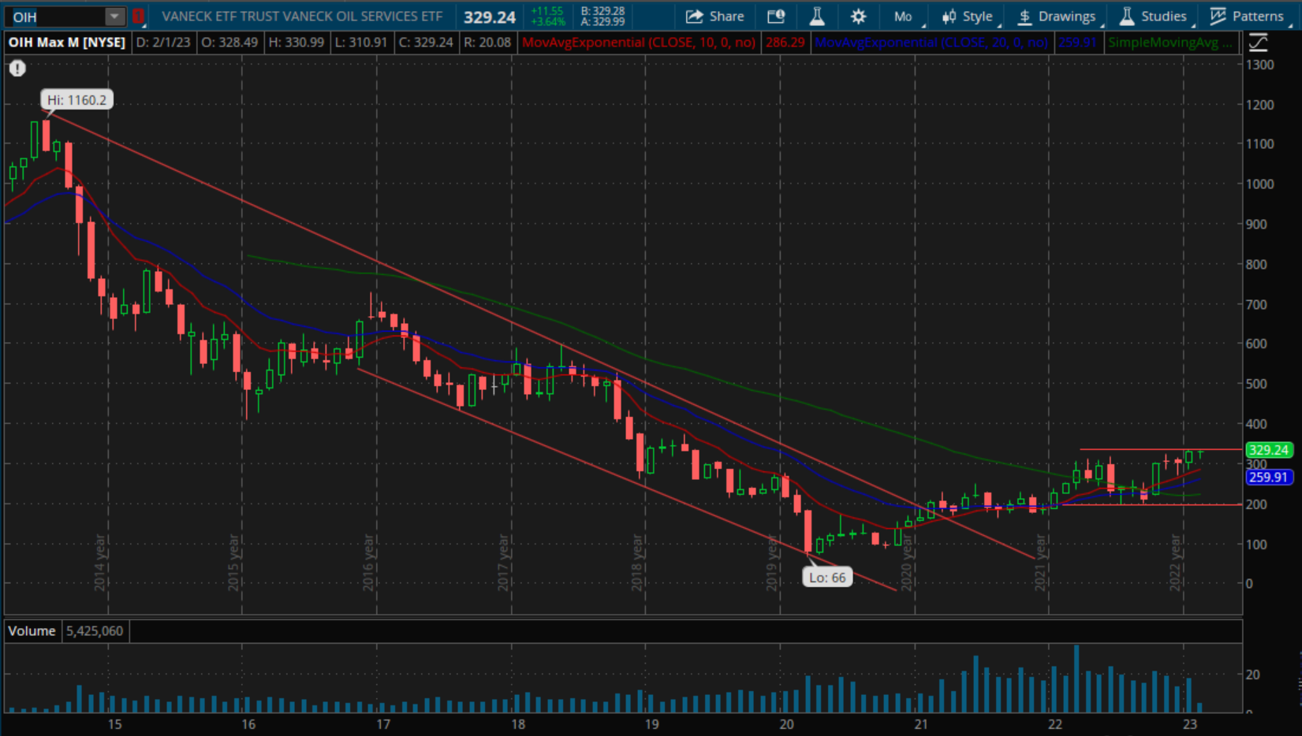Open the calendar alert icon next to Share
The image size is (1302, 736).
pyautogui.click(x=776, y=17)
